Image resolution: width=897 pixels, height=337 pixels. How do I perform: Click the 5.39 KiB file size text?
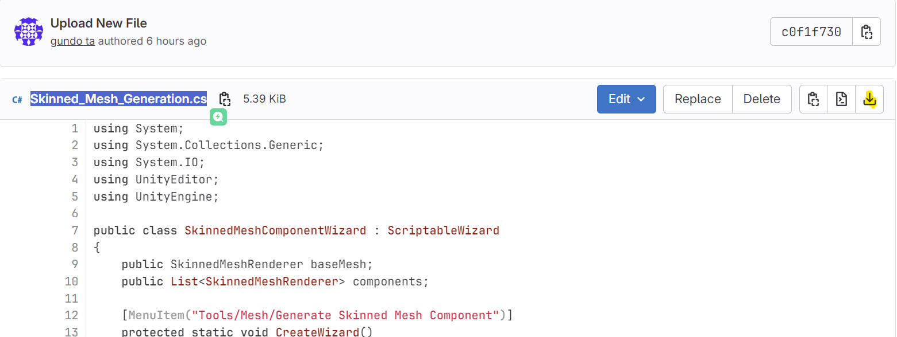[x=264, y=99]
